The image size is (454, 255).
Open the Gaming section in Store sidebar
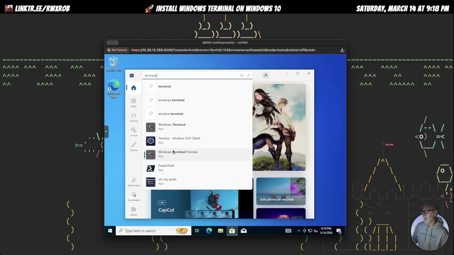(134, 117)
